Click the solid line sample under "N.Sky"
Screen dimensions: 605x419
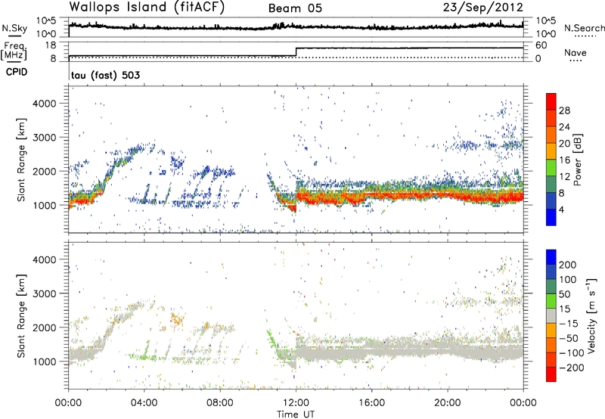point(14,36)
